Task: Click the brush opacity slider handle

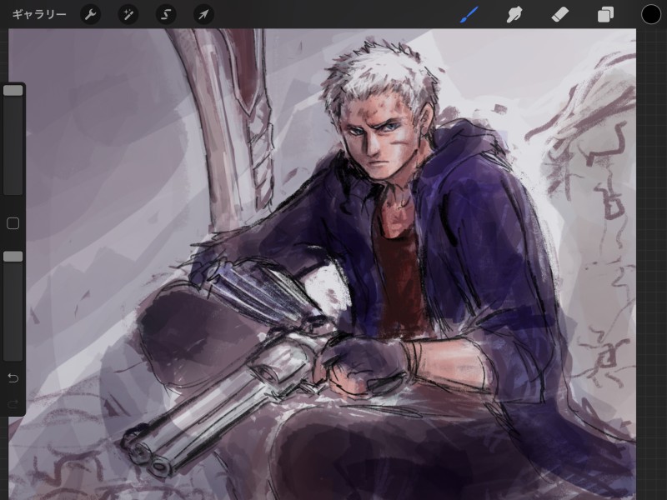Action: pos(13,256)
